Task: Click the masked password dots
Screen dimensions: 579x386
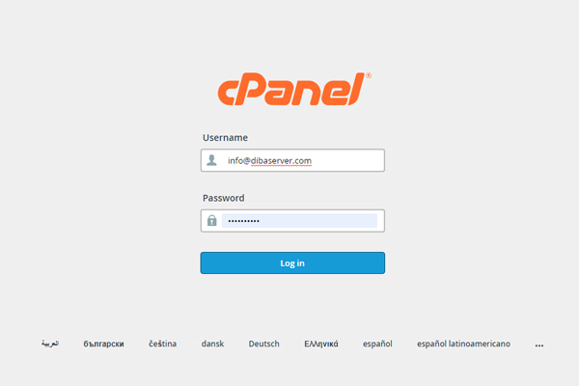Action: (244, 221)
